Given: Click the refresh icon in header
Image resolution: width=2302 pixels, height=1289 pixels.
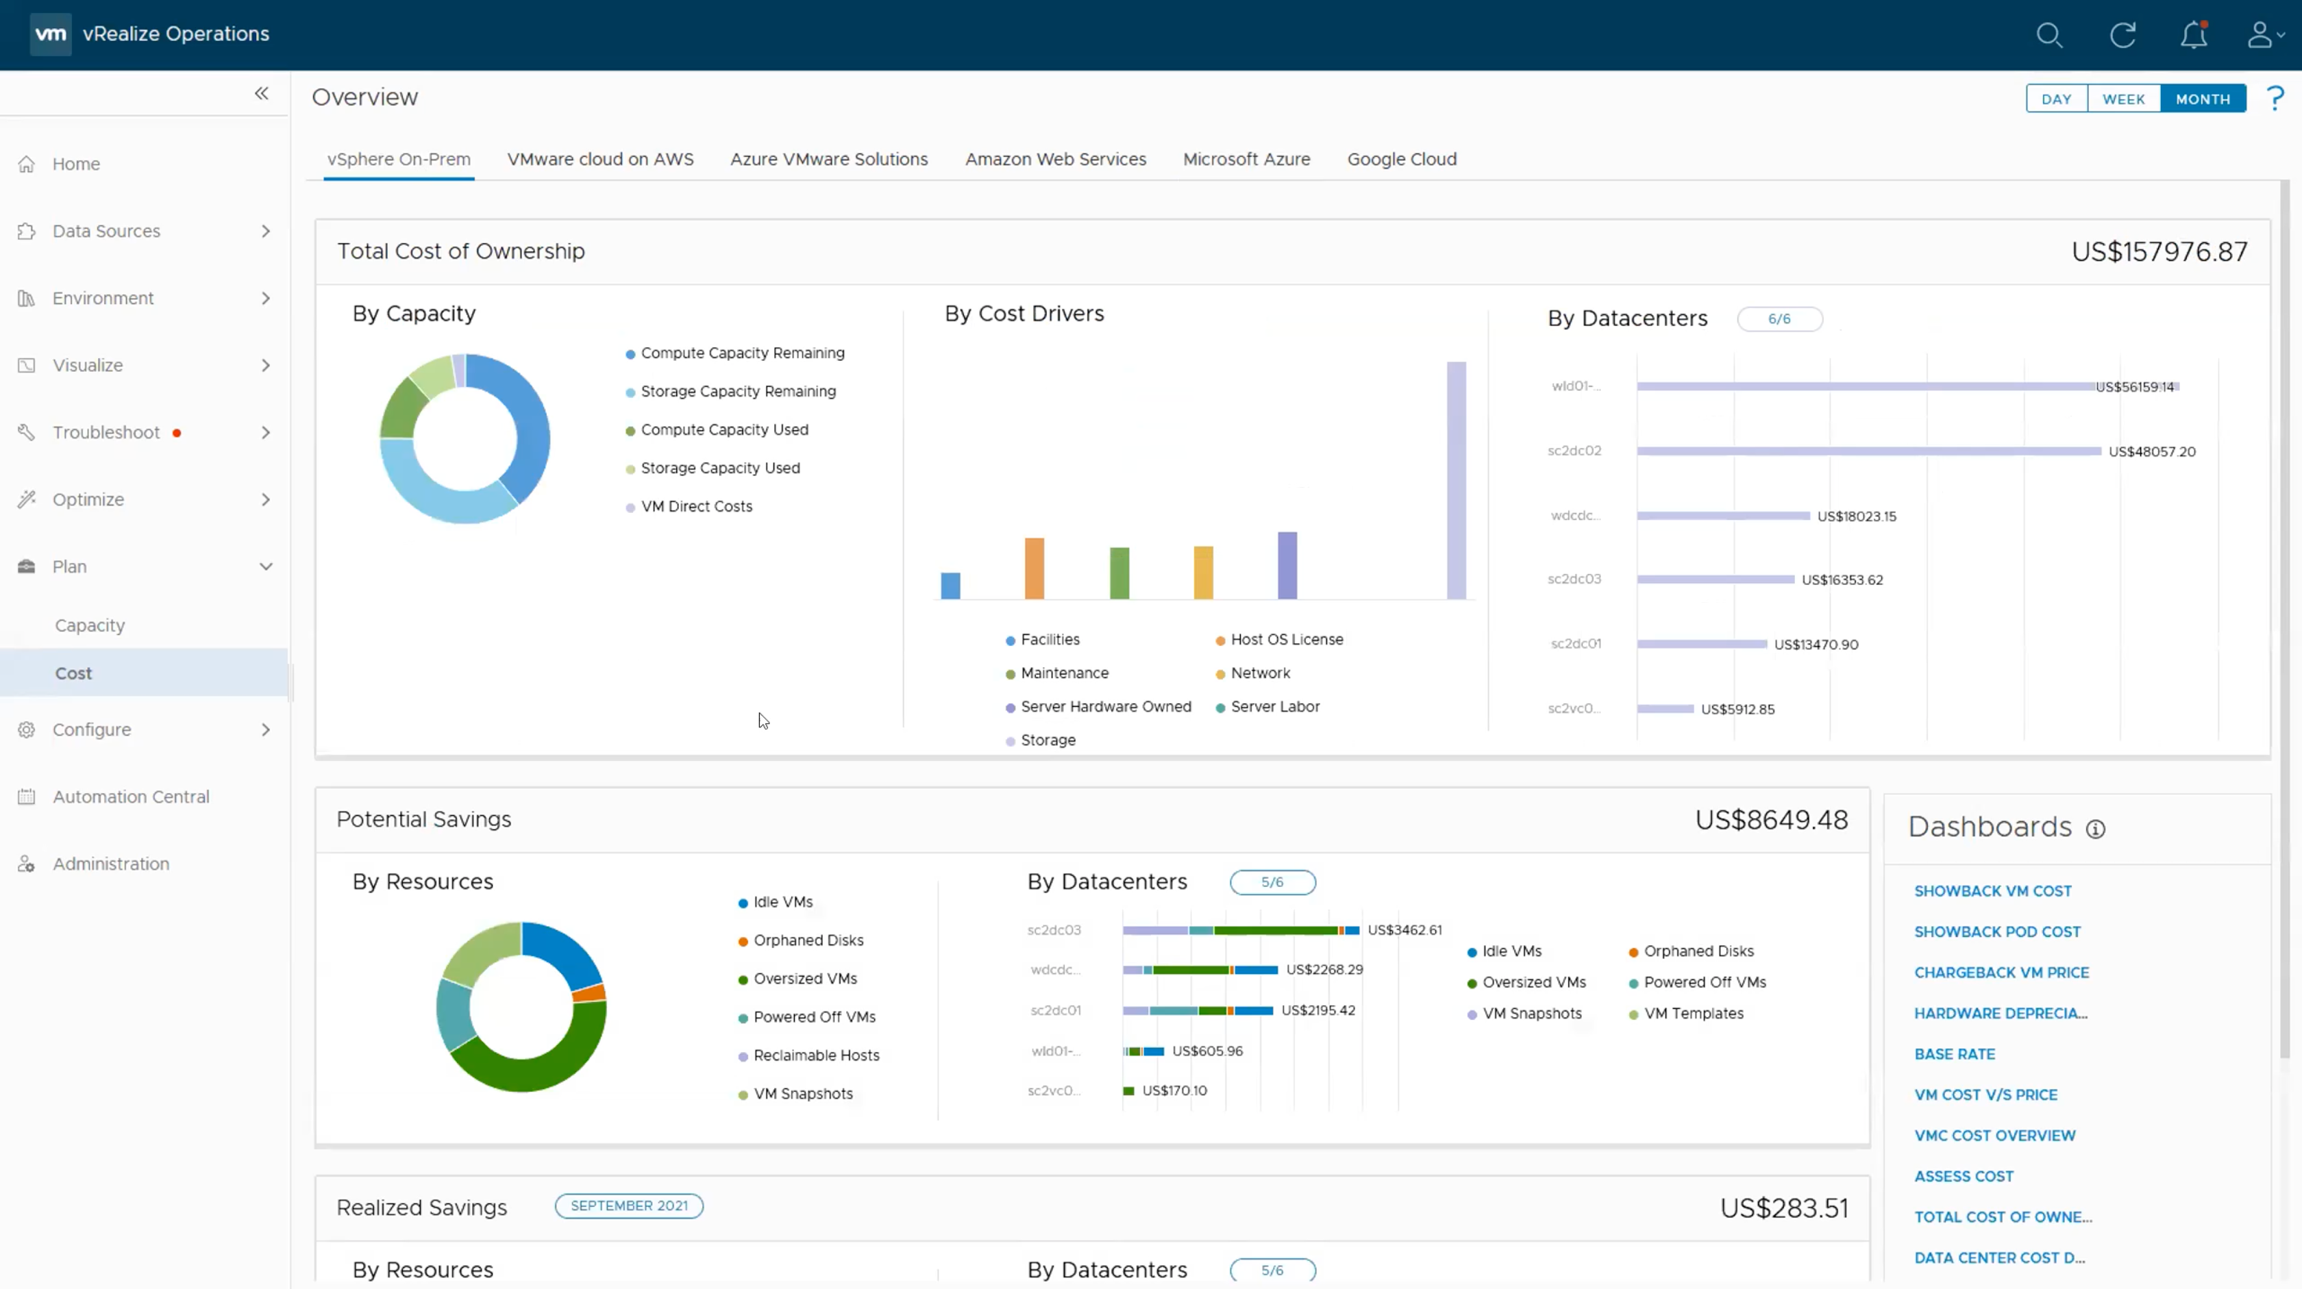Looking at the screenshot, I should (2122, 35).
